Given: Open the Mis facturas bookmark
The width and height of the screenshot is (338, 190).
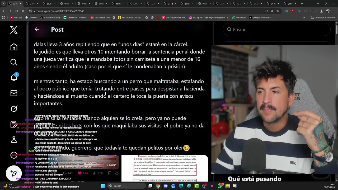Looking at the screenshot, I should (x=130, y=18).
